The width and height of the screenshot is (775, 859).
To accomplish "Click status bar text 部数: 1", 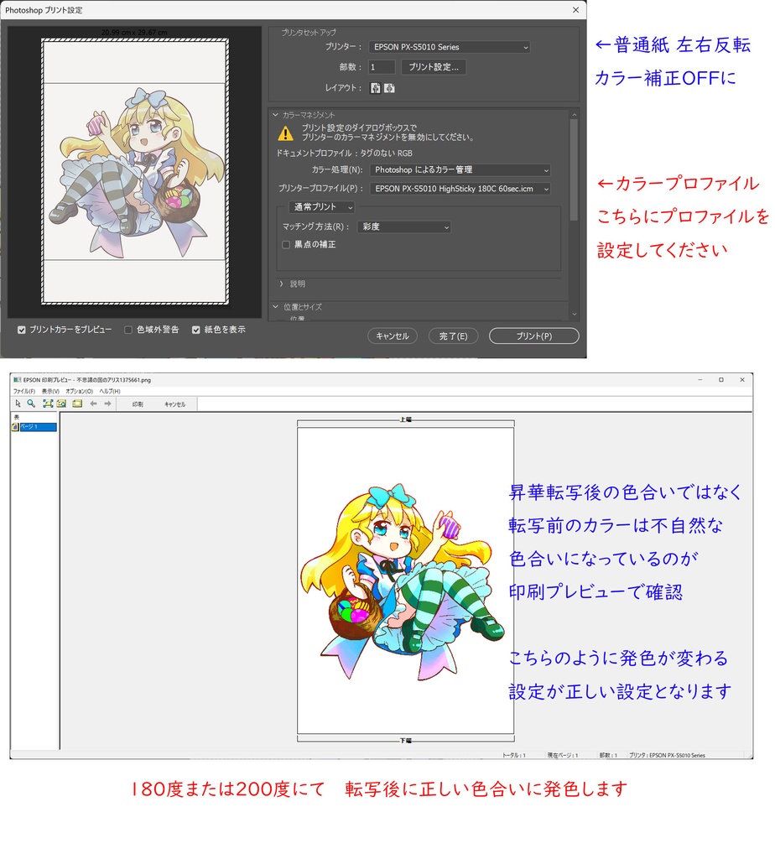I will 608,755.
